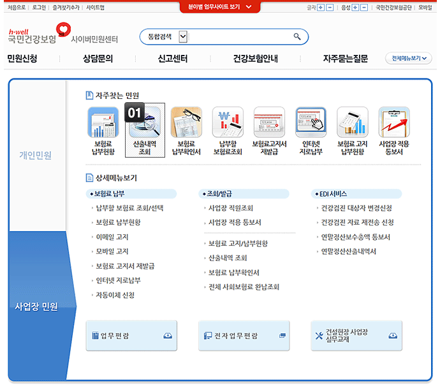The width and height of the screenshot is (440, 388).
Task: Open 보험료고지서 재발급 icon
Action: [x=269, y=122]
